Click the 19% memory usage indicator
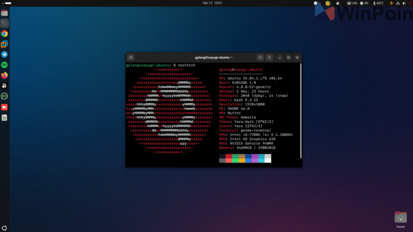 (x=352, y=3)
